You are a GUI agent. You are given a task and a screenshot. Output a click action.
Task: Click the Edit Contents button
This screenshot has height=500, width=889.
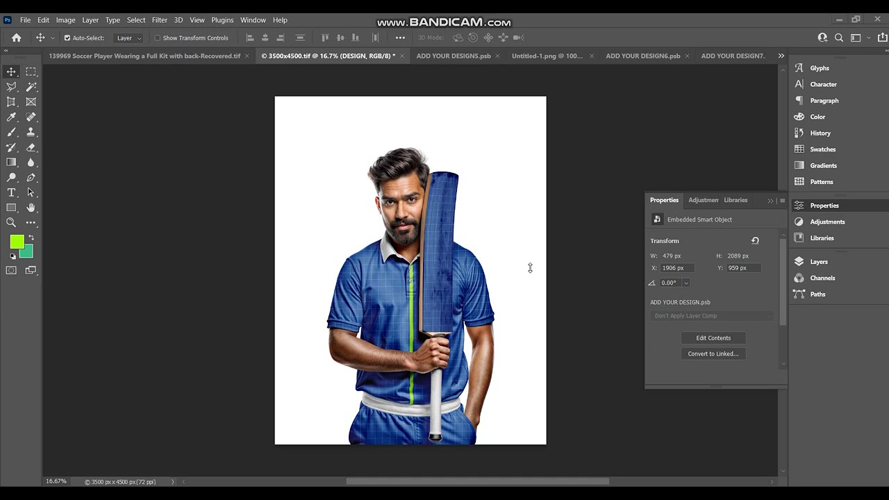click(x=713, y=338)
